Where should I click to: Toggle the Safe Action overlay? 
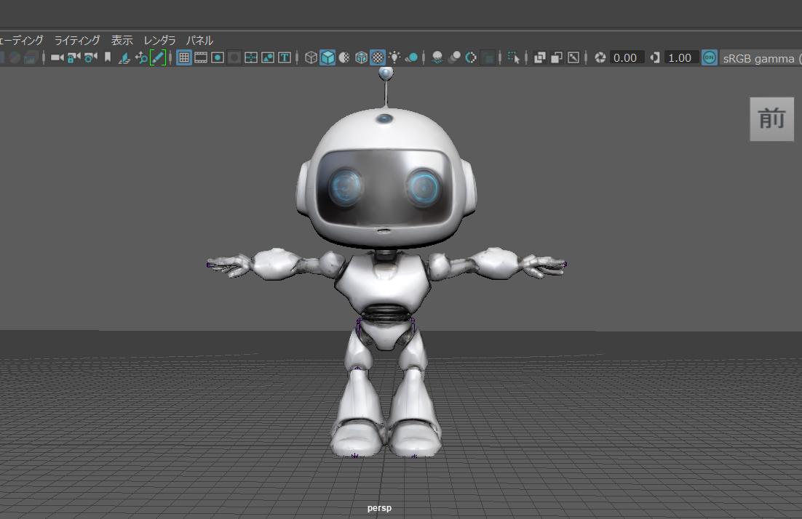point(268,57)
